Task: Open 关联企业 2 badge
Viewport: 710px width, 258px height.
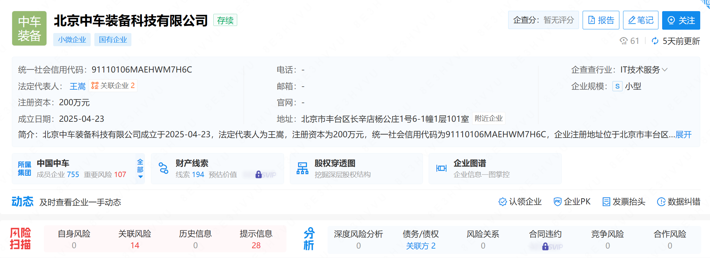Action: (x=113, y=86)
